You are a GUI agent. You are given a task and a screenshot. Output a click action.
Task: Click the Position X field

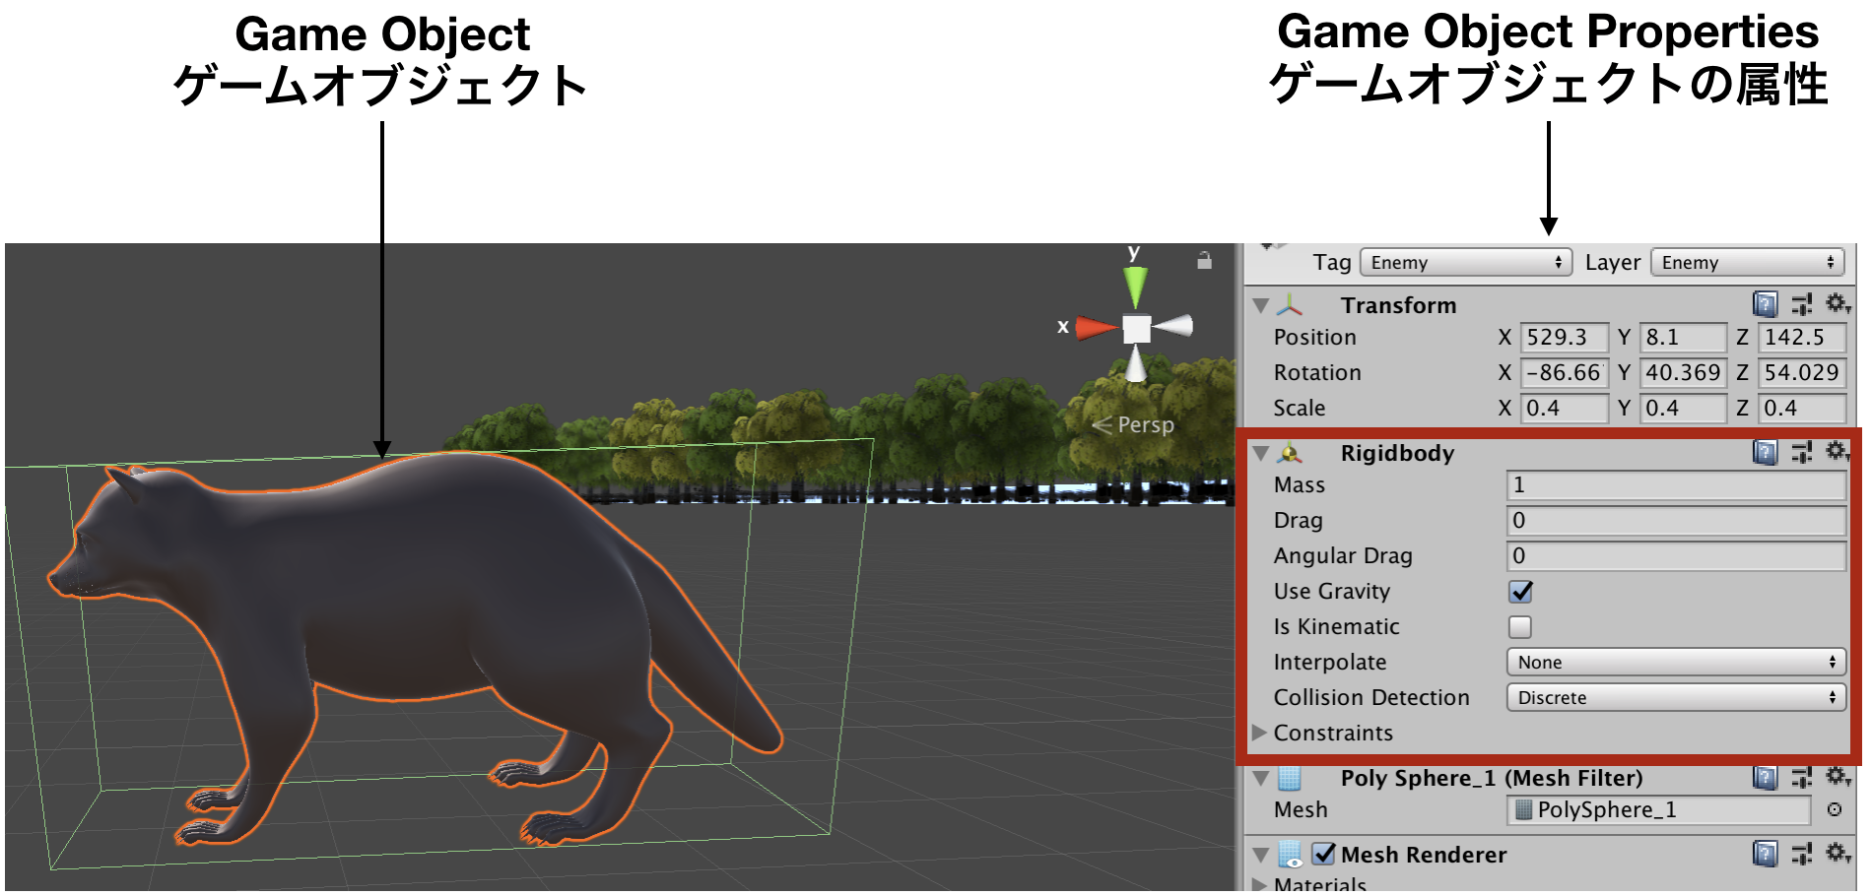coord(1565,337)
